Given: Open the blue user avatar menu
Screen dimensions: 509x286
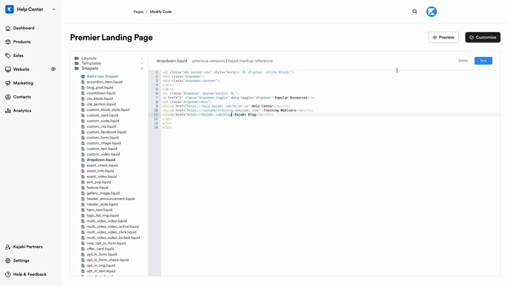Looking at the screenshot, I should (x=431, y=12).
